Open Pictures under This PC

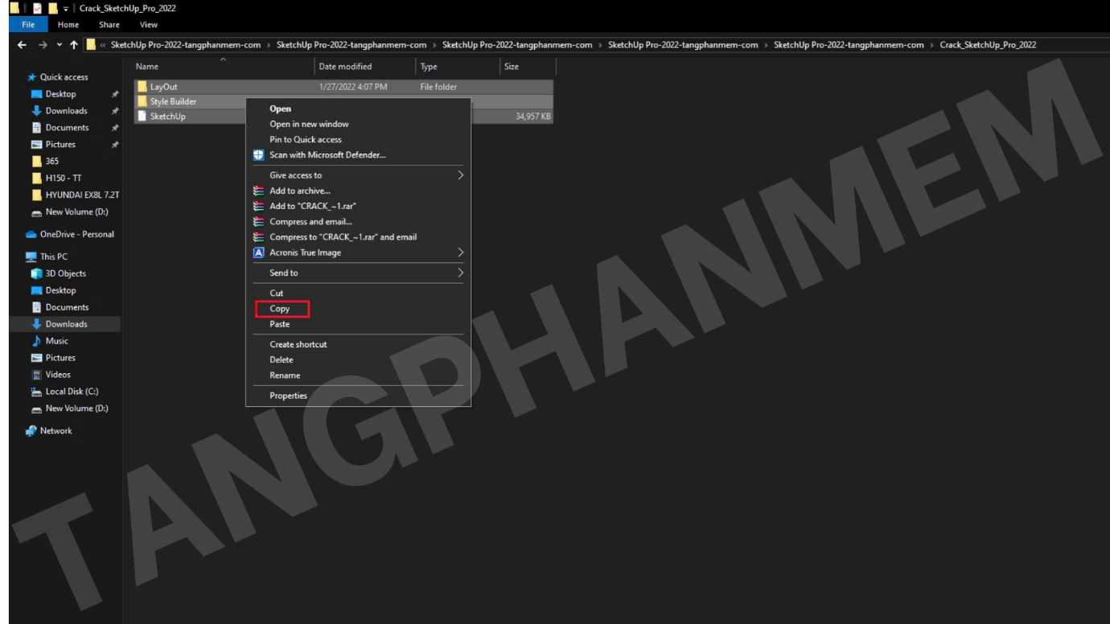[x=60, y=359]
